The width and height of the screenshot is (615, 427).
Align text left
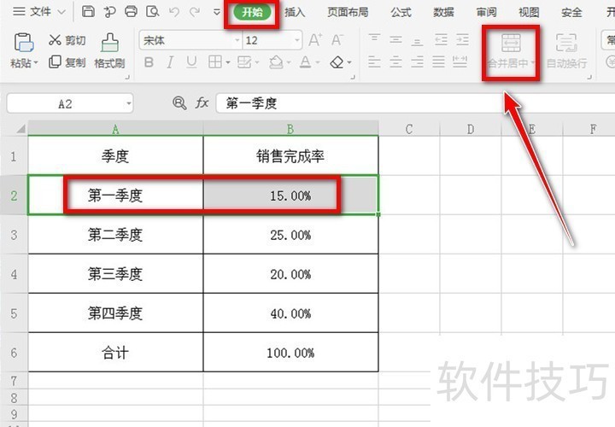tap(375, 61)
